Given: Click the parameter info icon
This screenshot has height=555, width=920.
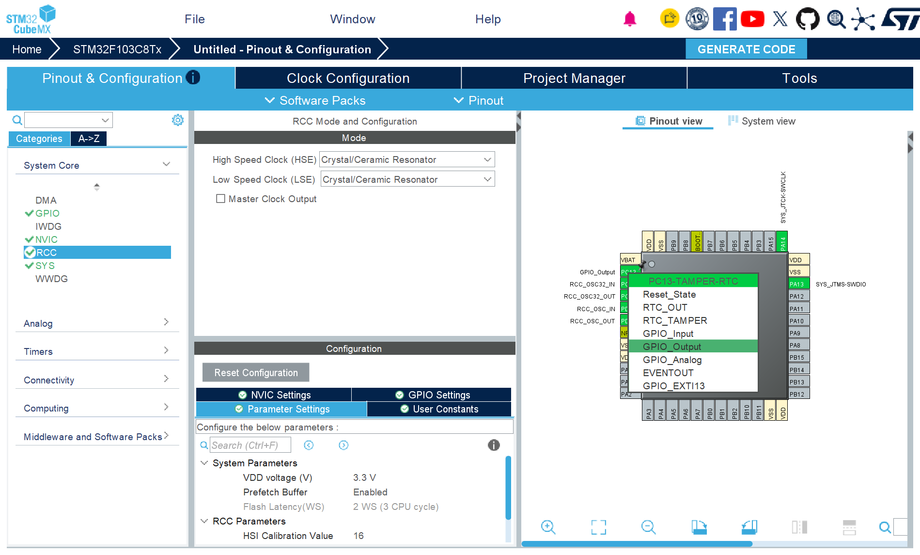Looking at the screenshot, I should [x=494, y=445].
